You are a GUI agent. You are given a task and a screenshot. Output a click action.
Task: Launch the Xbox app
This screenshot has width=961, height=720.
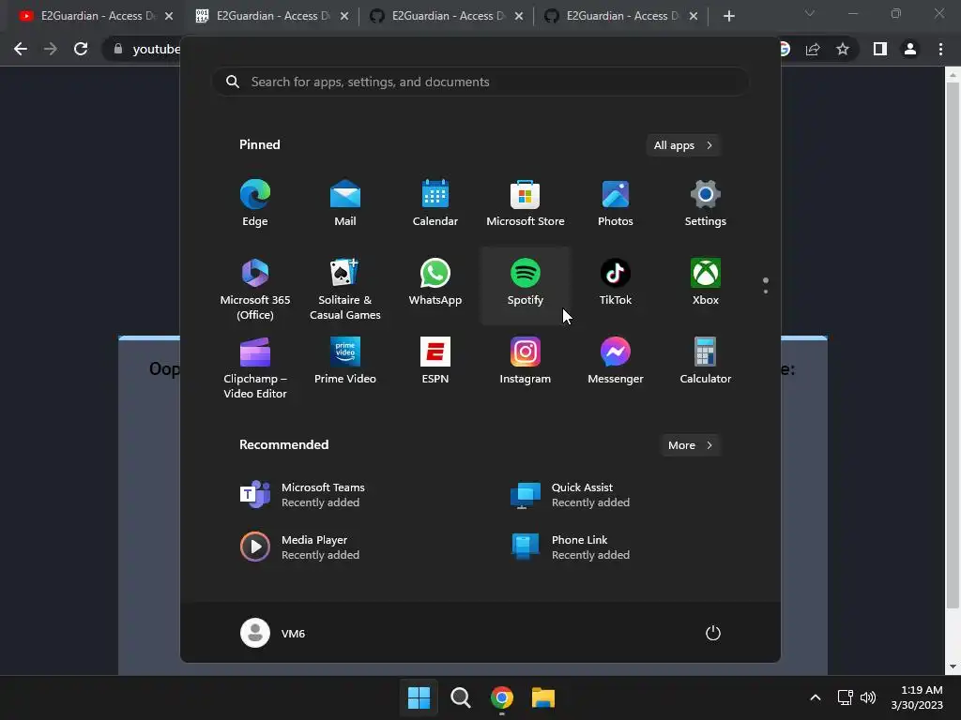(x=706, y=283)
